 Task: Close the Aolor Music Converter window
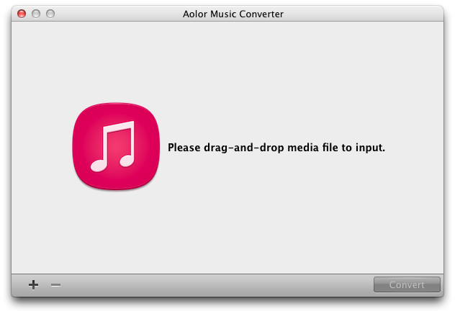22,14
